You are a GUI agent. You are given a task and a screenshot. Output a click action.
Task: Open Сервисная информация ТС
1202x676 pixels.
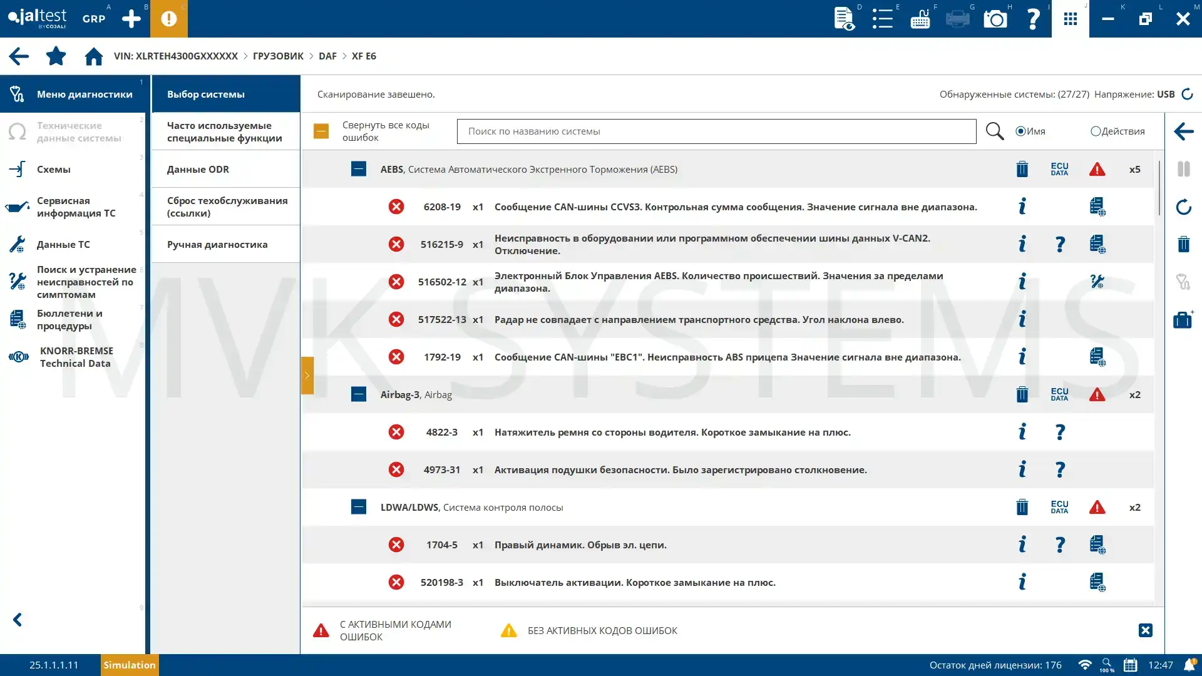click(73, 207)
